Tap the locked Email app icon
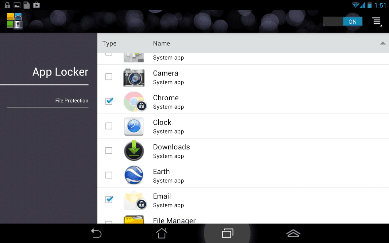Image resolution: width=389 pixels, height=243 pixels. (135, 200)
